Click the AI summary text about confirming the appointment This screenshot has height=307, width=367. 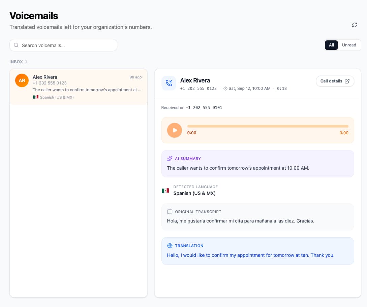click(x=238, y=168)
